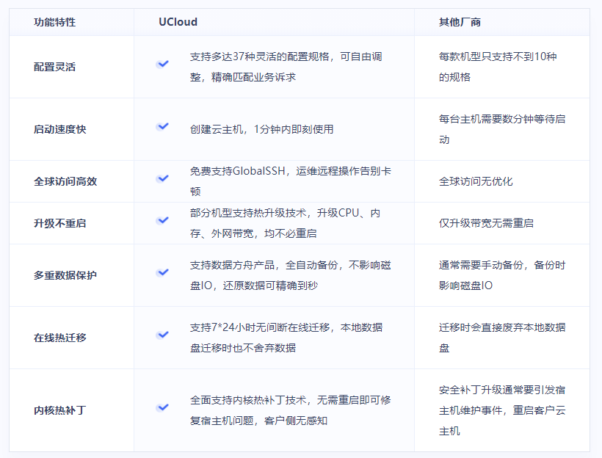Viewport: 602px width, 458px height.
Task: Click the 多重数据保护 feature label
Action: (x=65, y=275)
